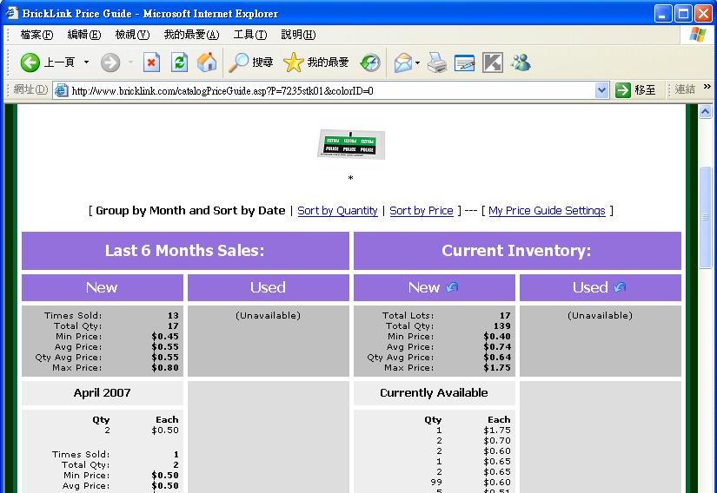Expand the address bar URL dropdown
Viewport: 717px width, 493px height.
tap(602, 90)
